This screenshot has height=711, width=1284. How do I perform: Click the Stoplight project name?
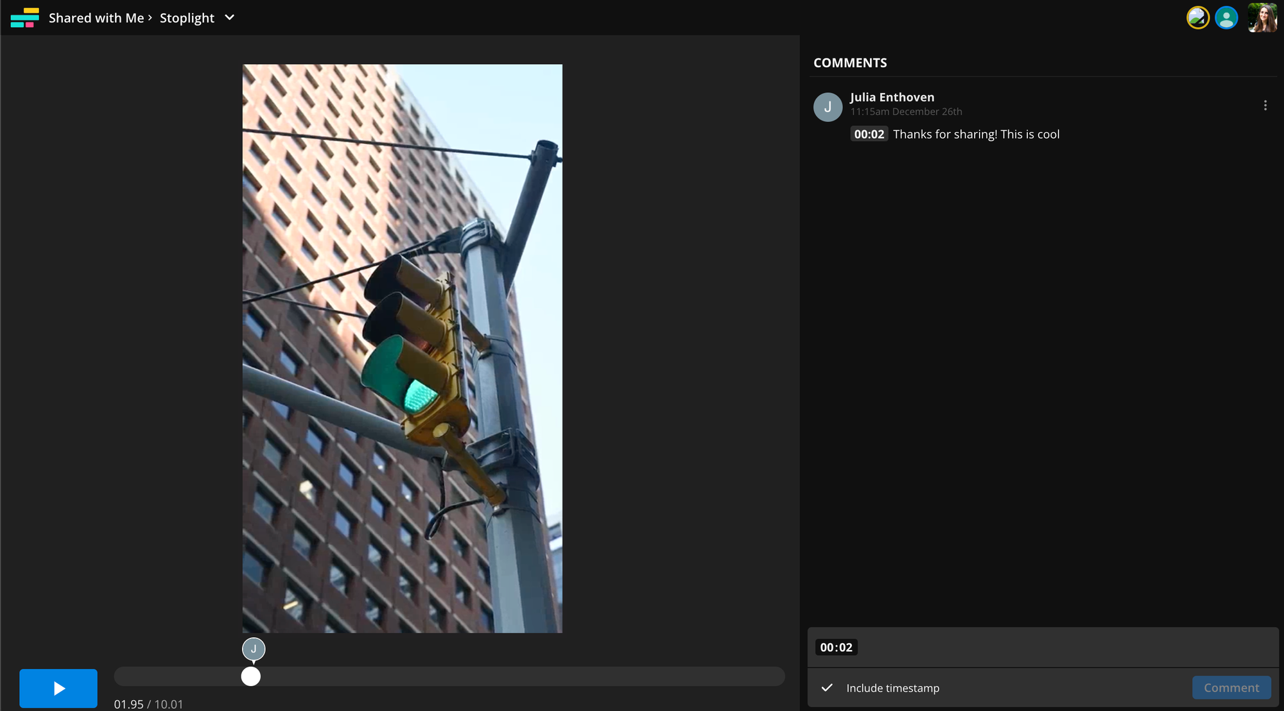click(x=187, y=18)
